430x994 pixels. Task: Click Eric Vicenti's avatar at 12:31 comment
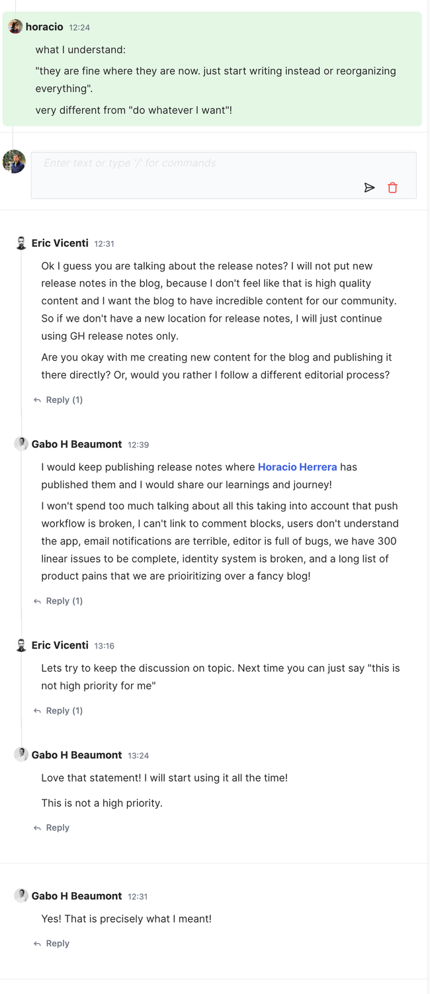(21, 243)
